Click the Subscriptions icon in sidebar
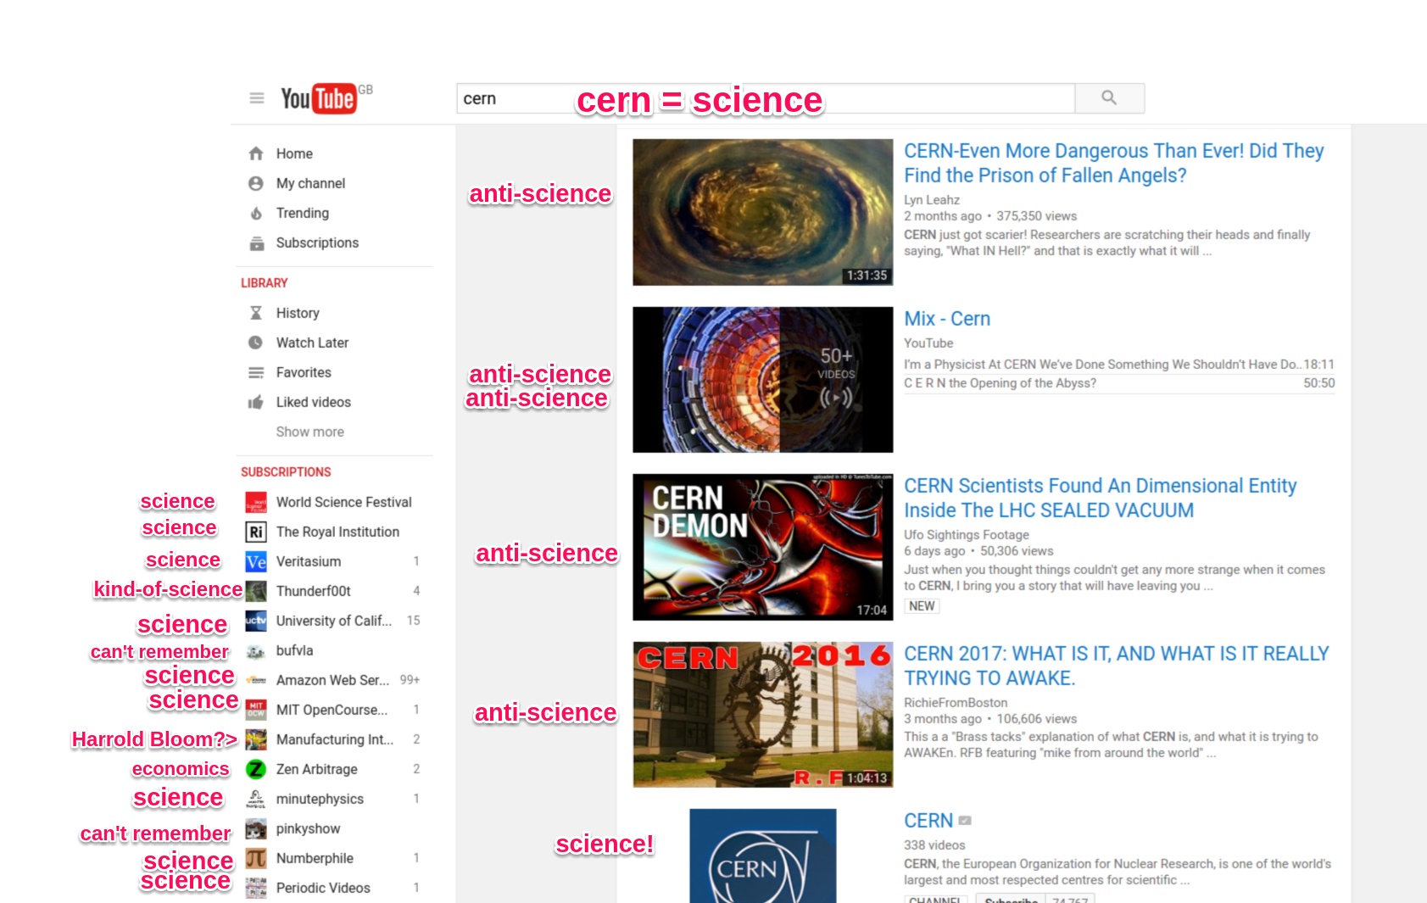This screenshot has height=903, width=1427. [x=256, y=242]
